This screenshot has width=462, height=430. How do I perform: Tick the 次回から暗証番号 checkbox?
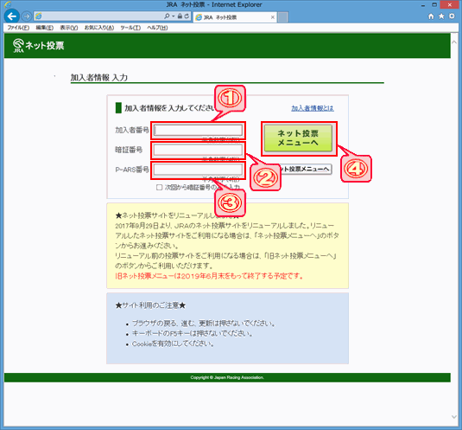click(x=160, y=188)
